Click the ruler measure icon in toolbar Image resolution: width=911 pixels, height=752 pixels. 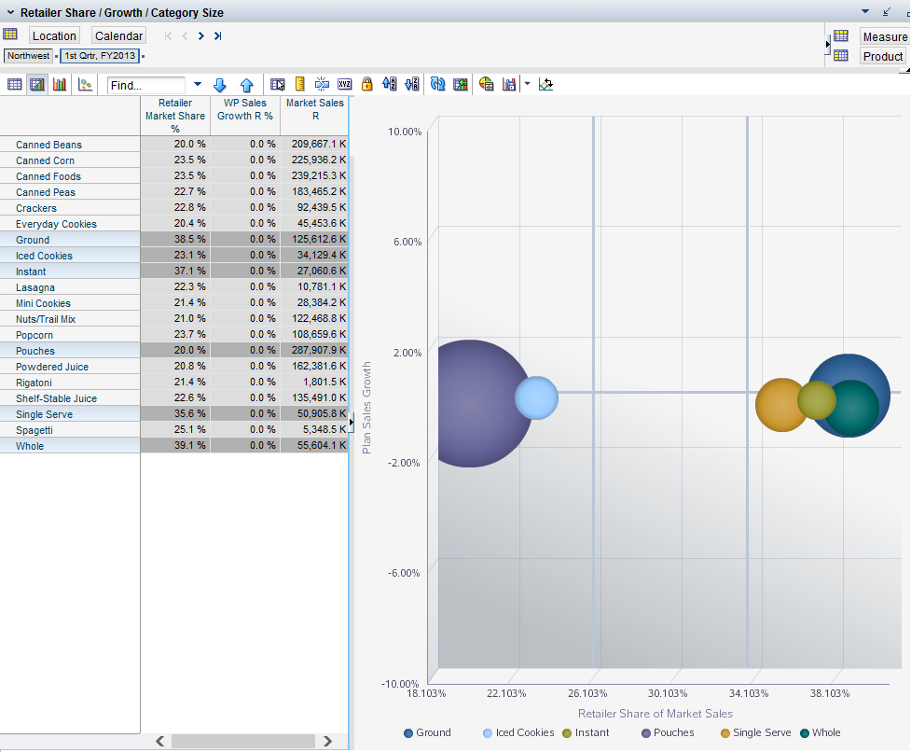tap(299, 84)
